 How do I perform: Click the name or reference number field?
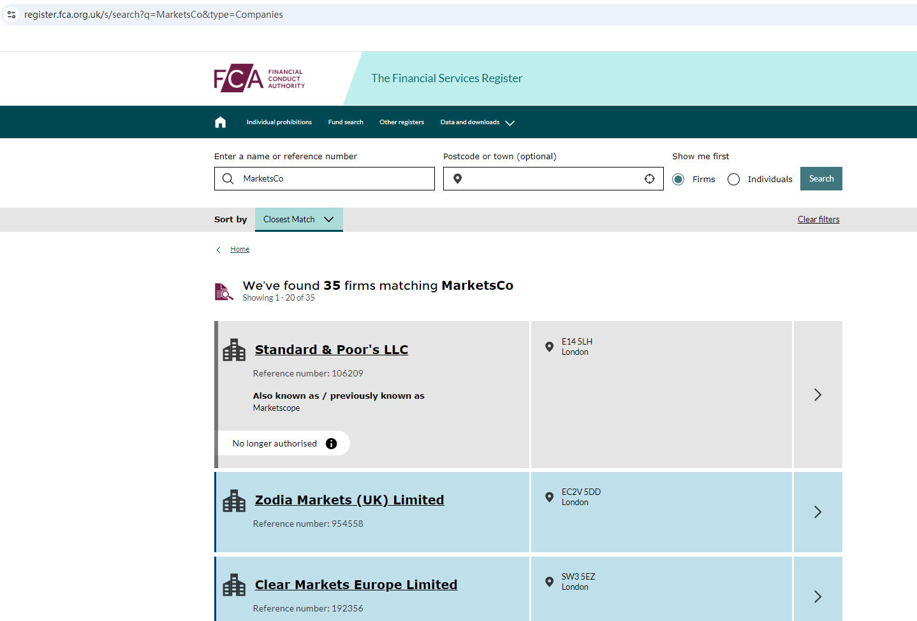tap(332, 179)
